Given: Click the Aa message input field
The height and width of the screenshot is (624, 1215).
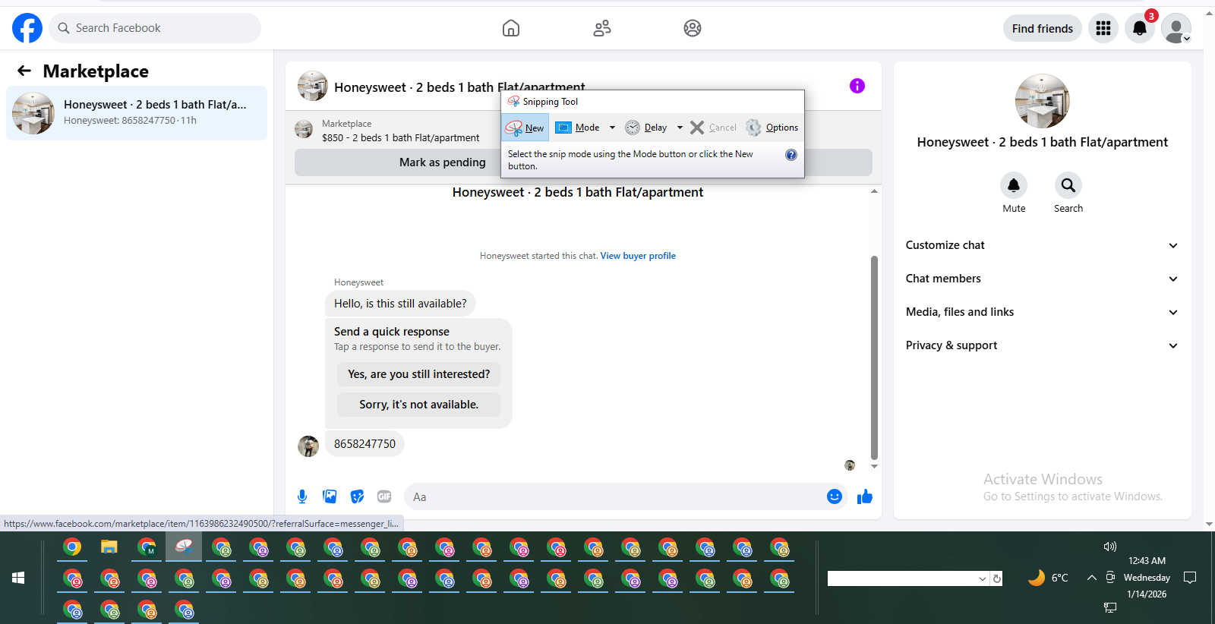Looking at the screenshot, I should click(615, 497).
